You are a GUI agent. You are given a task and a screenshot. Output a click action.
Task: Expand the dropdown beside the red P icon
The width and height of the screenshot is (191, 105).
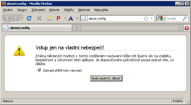click(65, 19)
